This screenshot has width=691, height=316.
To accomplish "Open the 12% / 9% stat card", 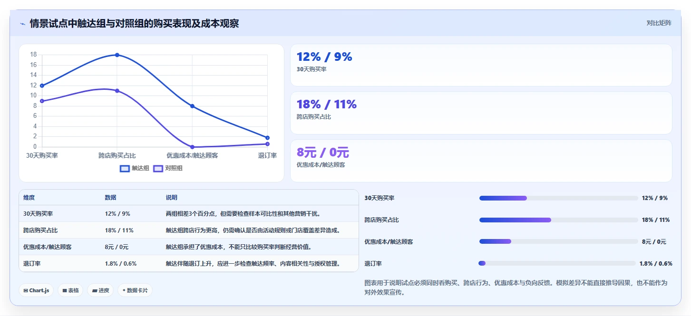I will click(x=481, y=65).
